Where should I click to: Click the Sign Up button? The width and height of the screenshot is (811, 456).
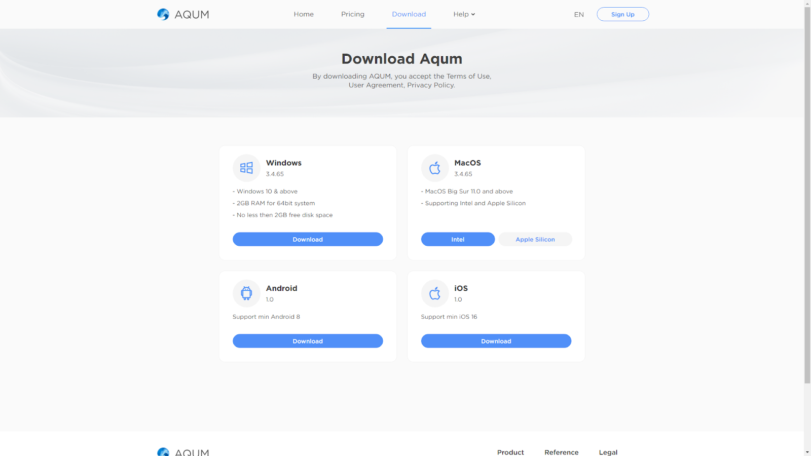tap(623, 14)
